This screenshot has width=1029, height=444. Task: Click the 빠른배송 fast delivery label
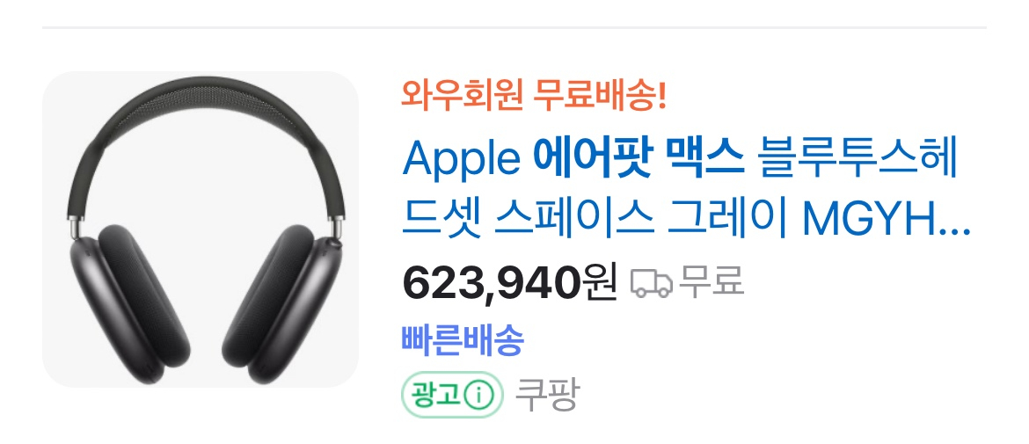tap(463, 339)
